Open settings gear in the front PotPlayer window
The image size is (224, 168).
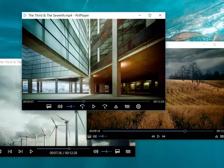138,106
